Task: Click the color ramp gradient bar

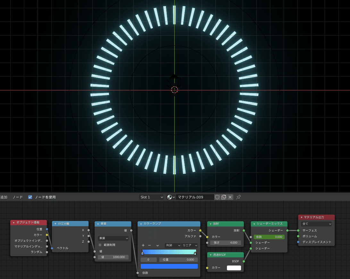Action: tap(169, 252)
